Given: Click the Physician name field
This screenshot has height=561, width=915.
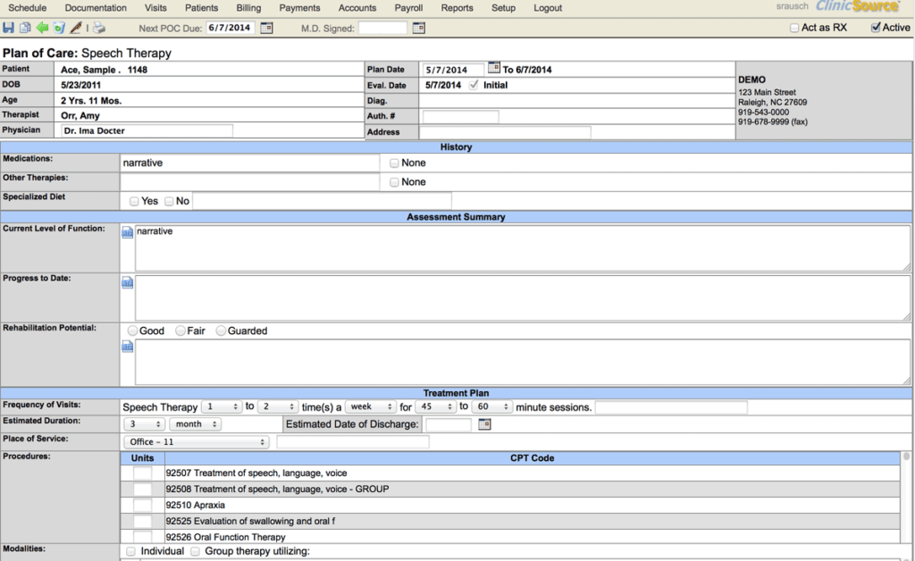Looking at the screenshot, I should [x=147, y=130].
